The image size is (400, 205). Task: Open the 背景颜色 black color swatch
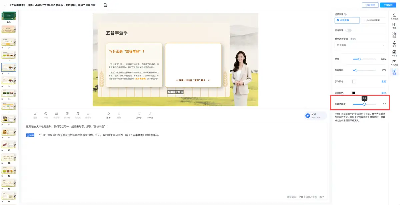pyautogui.click(x=354, y=93)
